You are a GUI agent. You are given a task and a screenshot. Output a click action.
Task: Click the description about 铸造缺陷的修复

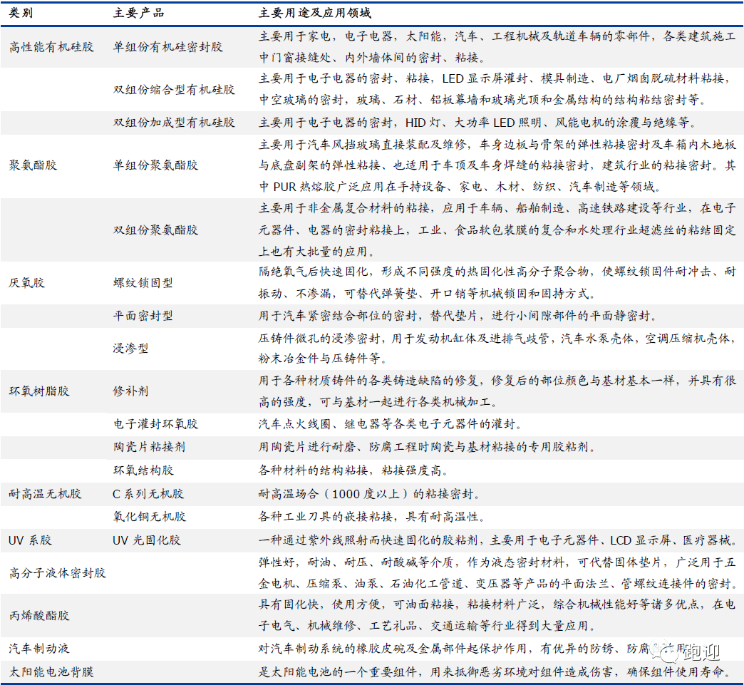(497, 391)
